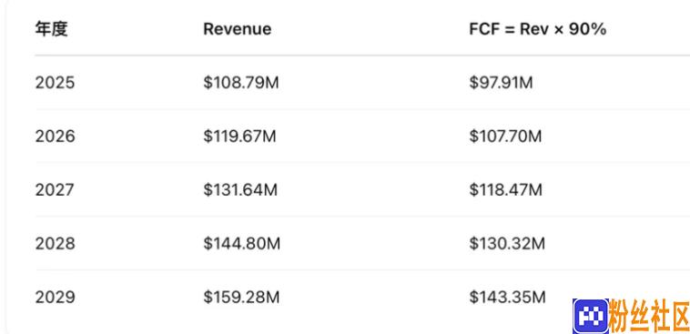Click the $143.35M FCF value
The height and width of the screenshot is (334, 690).
click(x=507, y=297)
